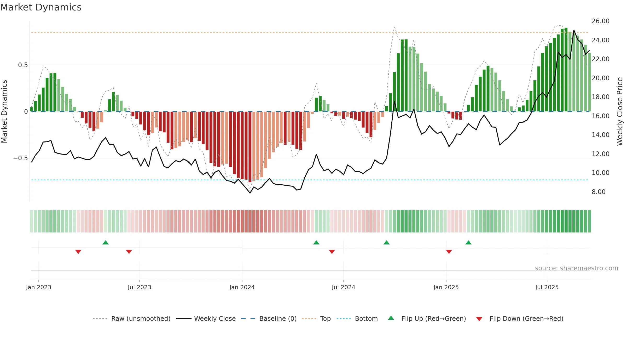Select the red flip-down marker just before Jul 2023
The height and width of the screenshot is (353, 627).
[x=129, y=252]
